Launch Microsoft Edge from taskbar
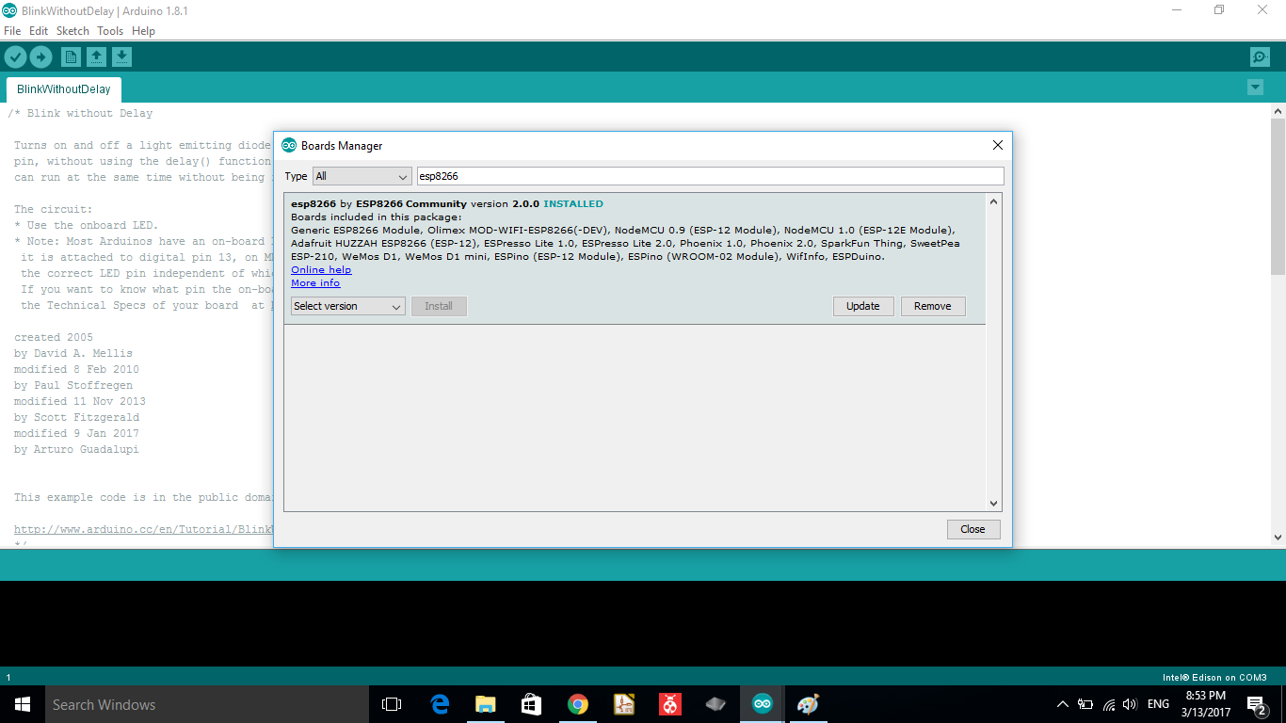 tap(439, 704)
